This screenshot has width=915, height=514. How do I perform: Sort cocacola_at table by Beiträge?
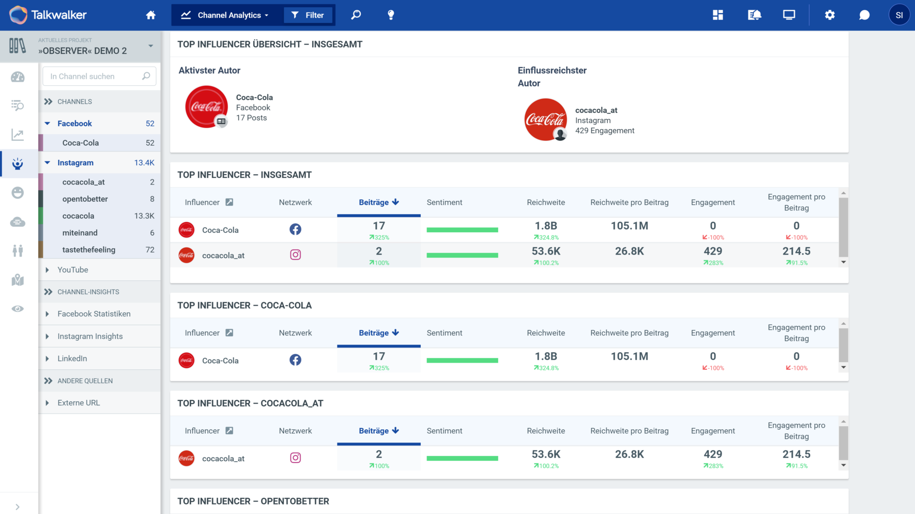click(x=379, y=431)
